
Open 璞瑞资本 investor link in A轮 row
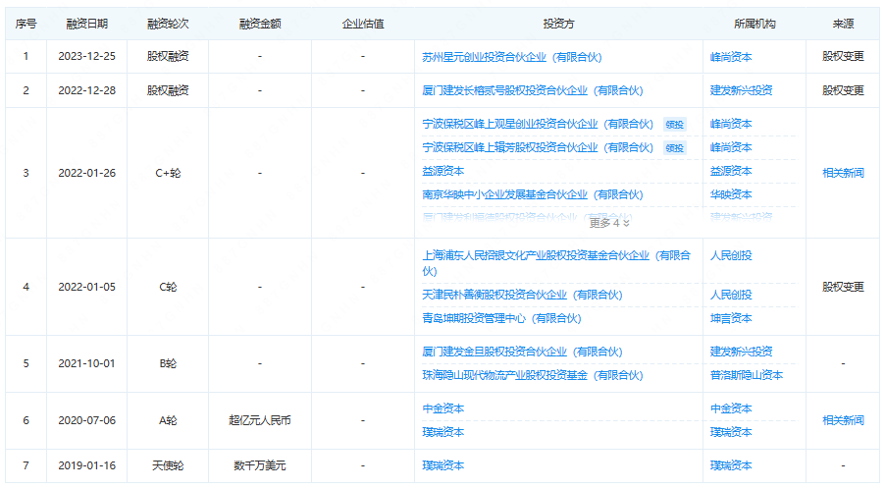pyautogui.click(x=443, y=432)
